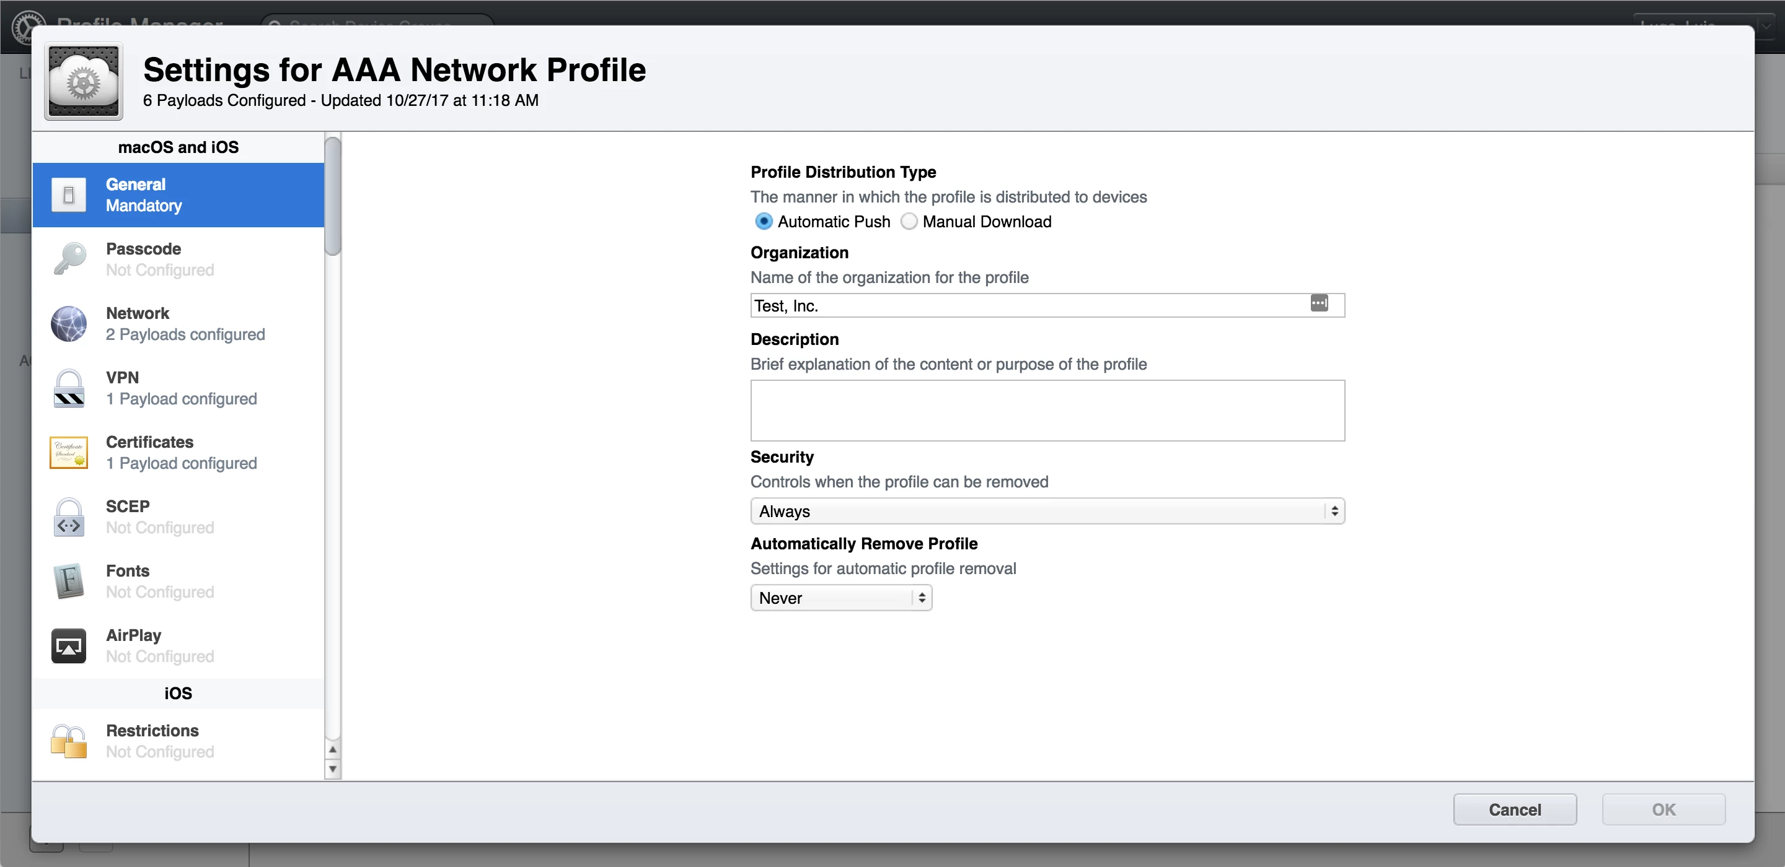Open the Security 'Always' dropdown
The image size is (1785, 867).
pyautogui.click(x=1047, y=511)
